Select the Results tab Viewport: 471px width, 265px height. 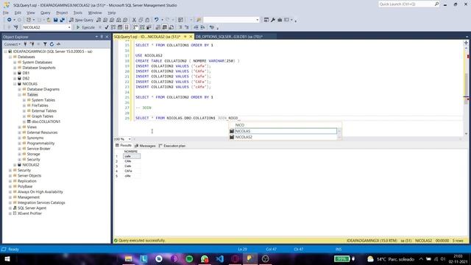click(x=124, y=146)
